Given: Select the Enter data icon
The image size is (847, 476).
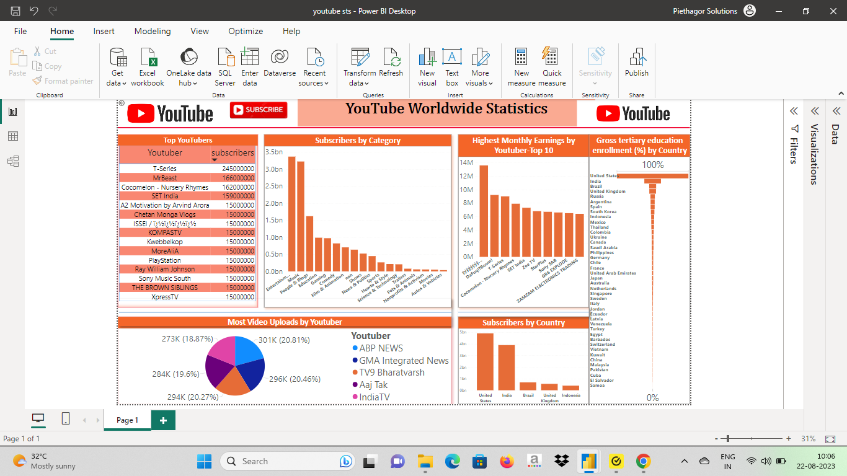Looking at the screenshot, I should [x=249, y=65].
